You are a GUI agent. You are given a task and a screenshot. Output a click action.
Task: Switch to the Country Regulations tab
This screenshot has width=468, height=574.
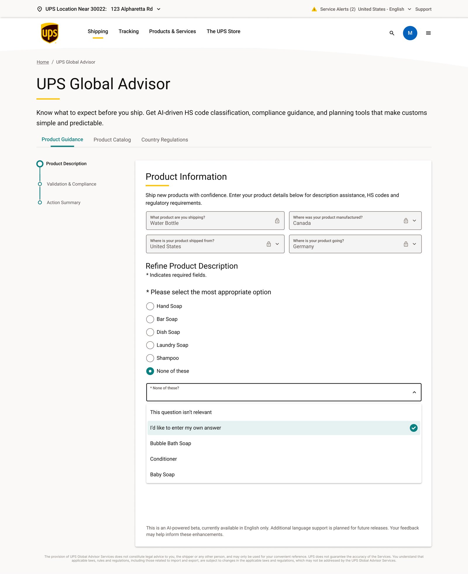pos(165,140)
